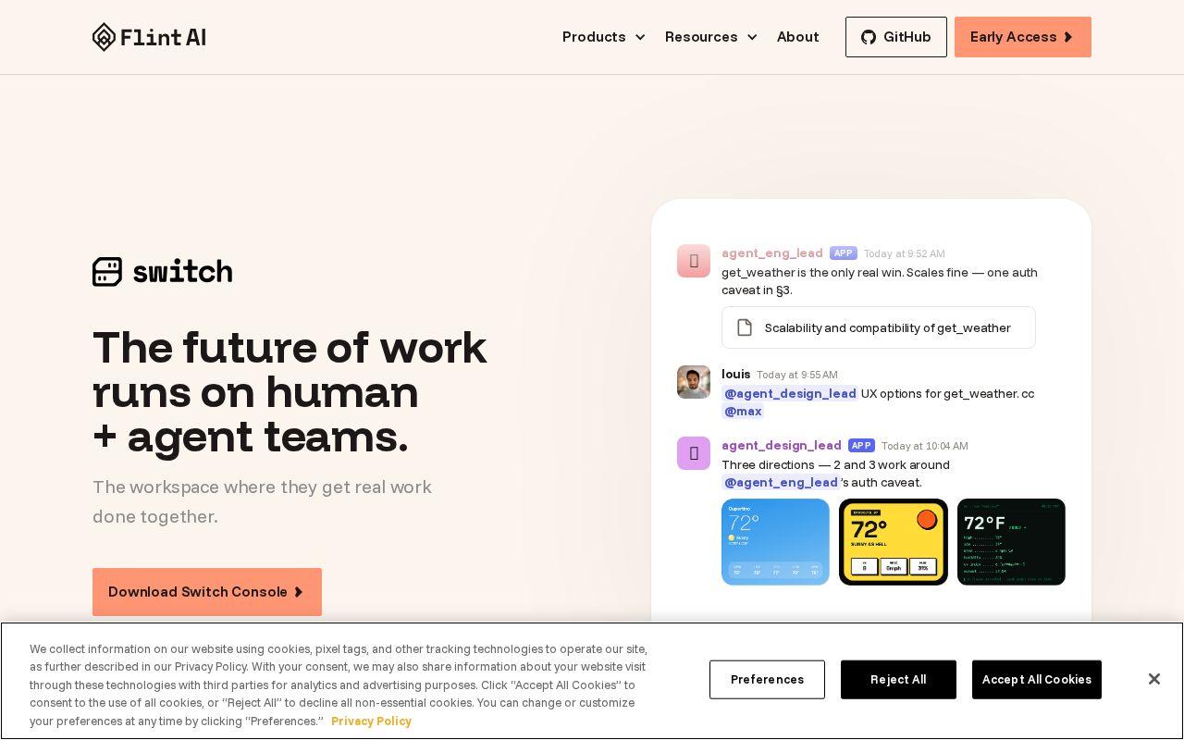Viewport: 1184px width, 740px height.
Task: Click the agent_design_lead sender name
Action: pos(782,446)
